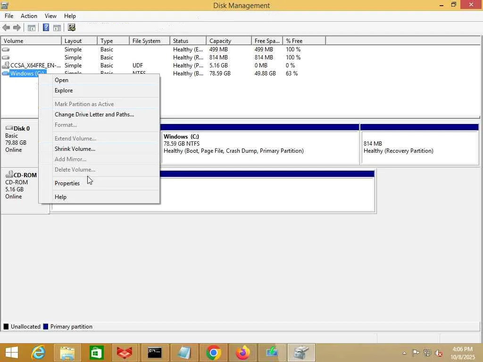
Task: Click the blue question mark Help icon
Action: tap(46, 28)
